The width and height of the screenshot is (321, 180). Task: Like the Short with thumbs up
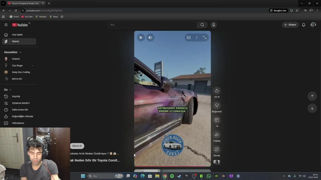(217, 91)
